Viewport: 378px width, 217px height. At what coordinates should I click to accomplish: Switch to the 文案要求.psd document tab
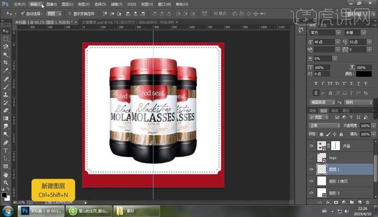tap(128, 22)
